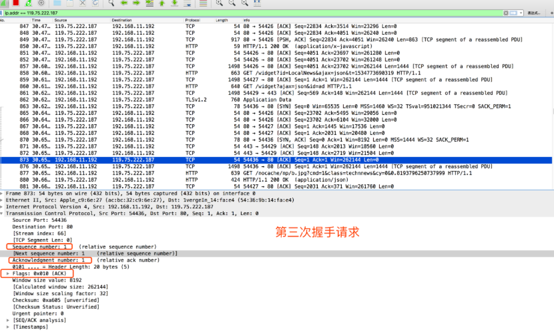Select the Source Port: 54436 field
This screenshot has height=331, width=554.
pos(39,220)
